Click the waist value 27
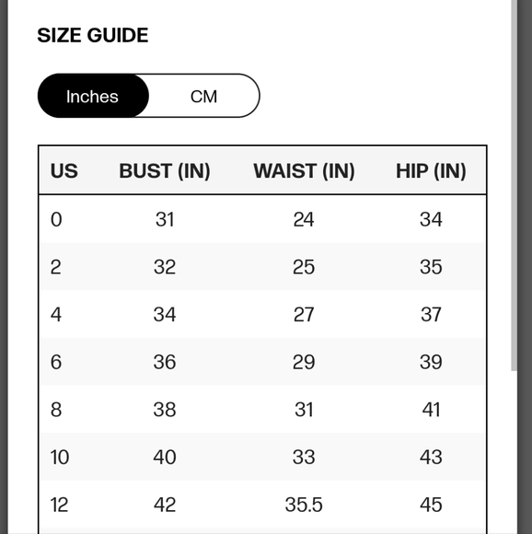The width and height of the screenshot is (532, 534). click(304, 314)
